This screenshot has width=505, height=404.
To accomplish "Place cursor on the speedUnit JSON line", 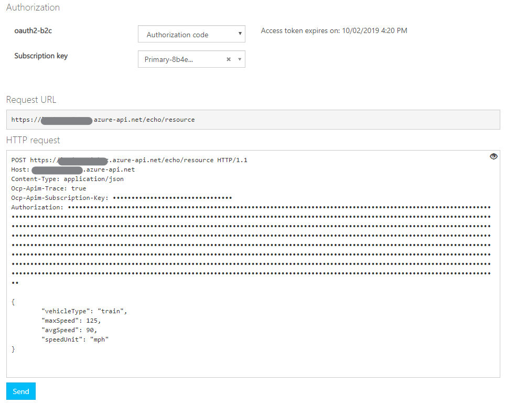I will pos(75,339).
